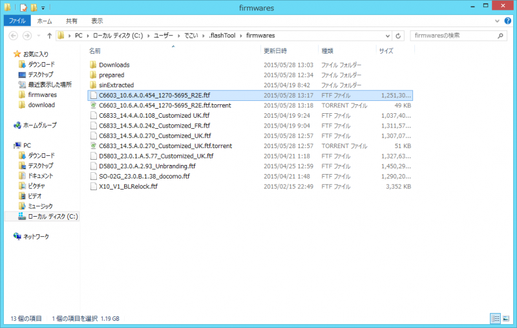Open ダウンロード under お気に入り
This screenshot has height=328, width=517.
41,64
